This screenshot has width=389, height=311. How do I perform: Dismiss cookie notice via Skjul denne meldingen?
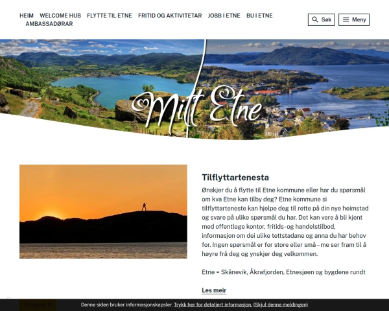281,305
